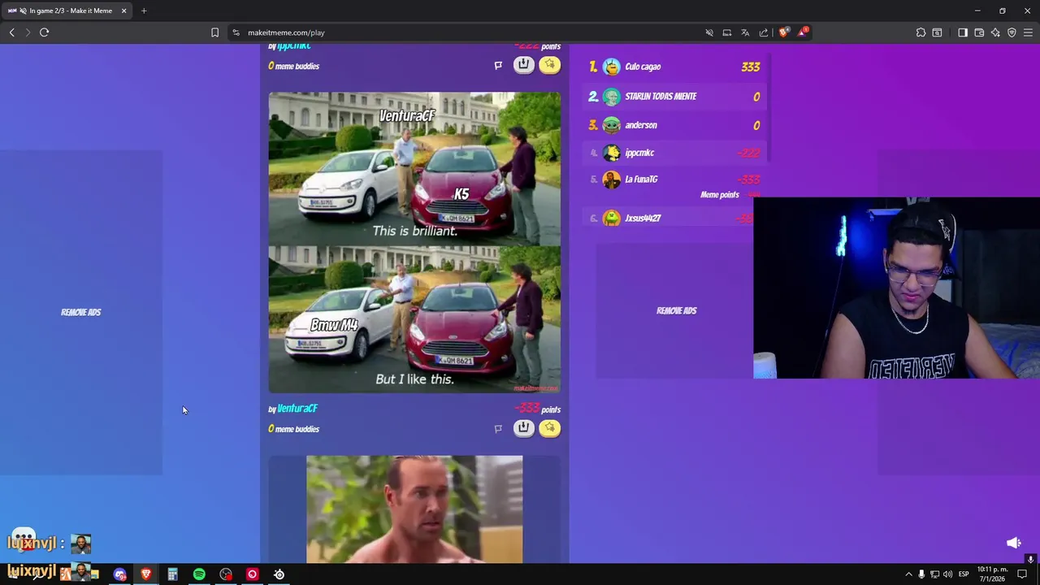This screenshot has width=1040, height=585.
Task: Open the browser extensions puzzle icon
Action: [x=921, y=32]
